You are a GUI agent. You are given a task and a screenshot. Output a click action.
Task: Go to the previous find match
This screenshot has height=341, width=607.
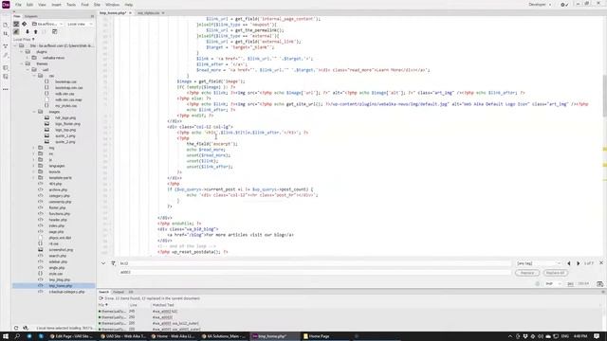pos(569,263)
